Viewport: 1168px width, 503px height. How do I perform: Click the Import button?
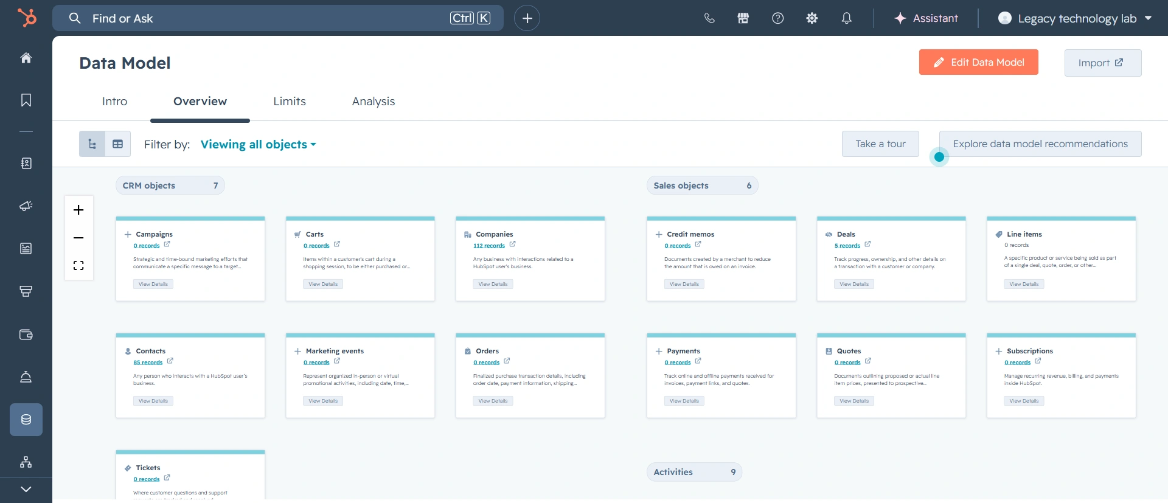pyautogui.click(x=1103, y=63)
